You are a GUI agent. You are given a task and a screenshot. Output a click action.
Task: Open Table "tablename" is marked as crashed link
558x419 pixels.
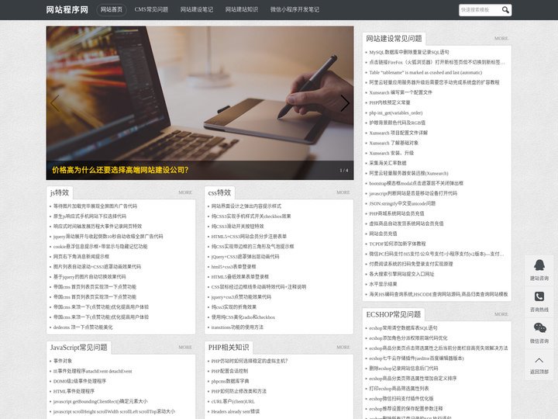[x=425, y=72]
